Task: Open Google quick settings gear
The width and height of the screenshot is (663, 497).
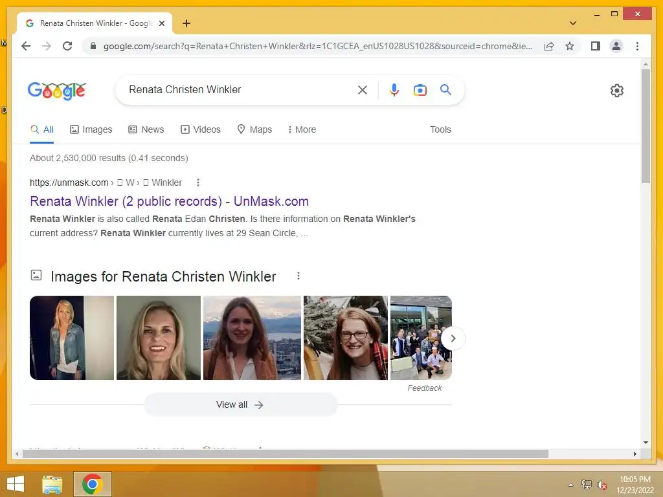Action: pyautogui.click(x=616, y=91)
